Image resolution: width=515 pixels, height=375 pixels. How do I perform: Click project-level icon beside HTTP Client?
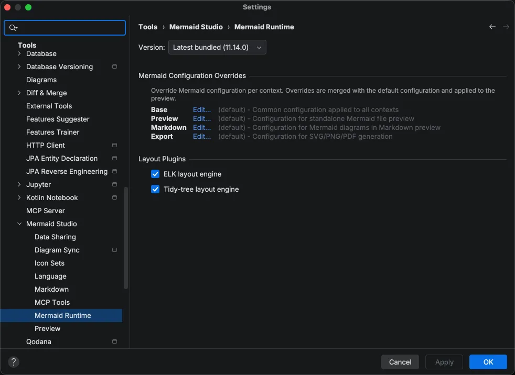tap(114, 145)
